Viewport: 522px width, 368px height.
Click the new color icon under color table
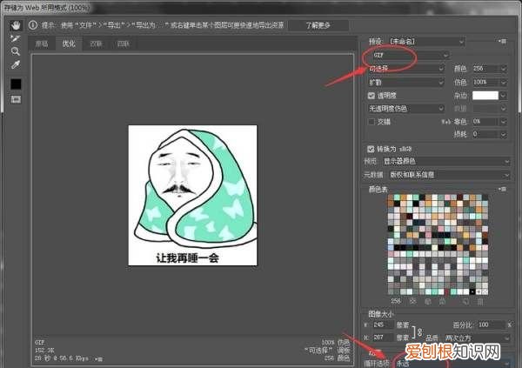pyautogui.click(x=465, y=302)
